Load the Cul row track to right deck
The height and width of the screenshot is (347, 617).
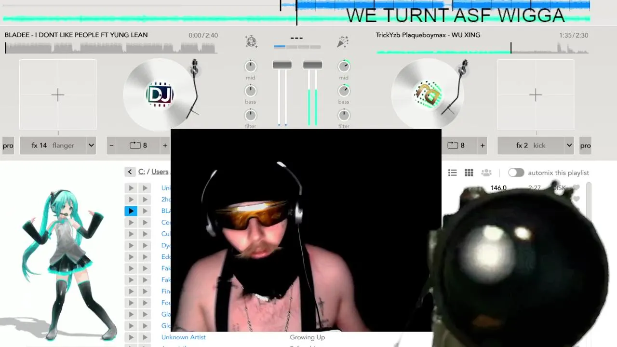click(x=145, y=234)
